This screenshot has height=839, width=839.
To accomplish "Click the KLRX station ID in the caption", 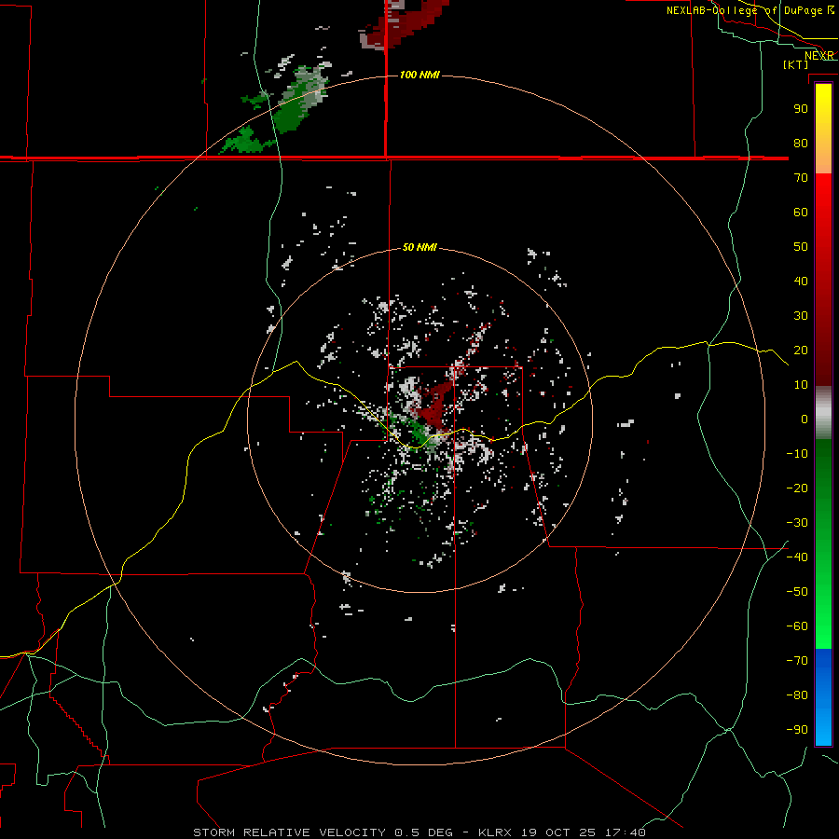I will click(x=496, y=832).
